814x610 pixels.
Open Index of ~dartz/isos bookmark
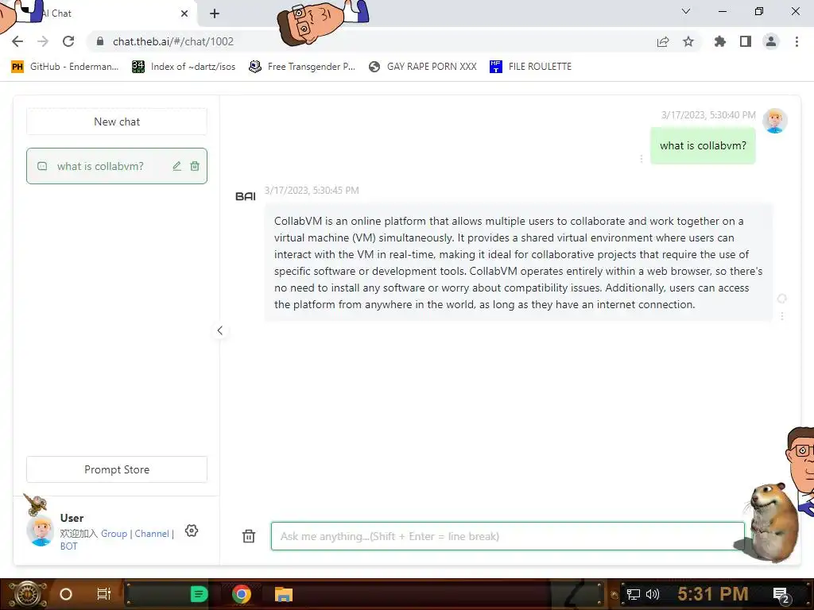184,67
